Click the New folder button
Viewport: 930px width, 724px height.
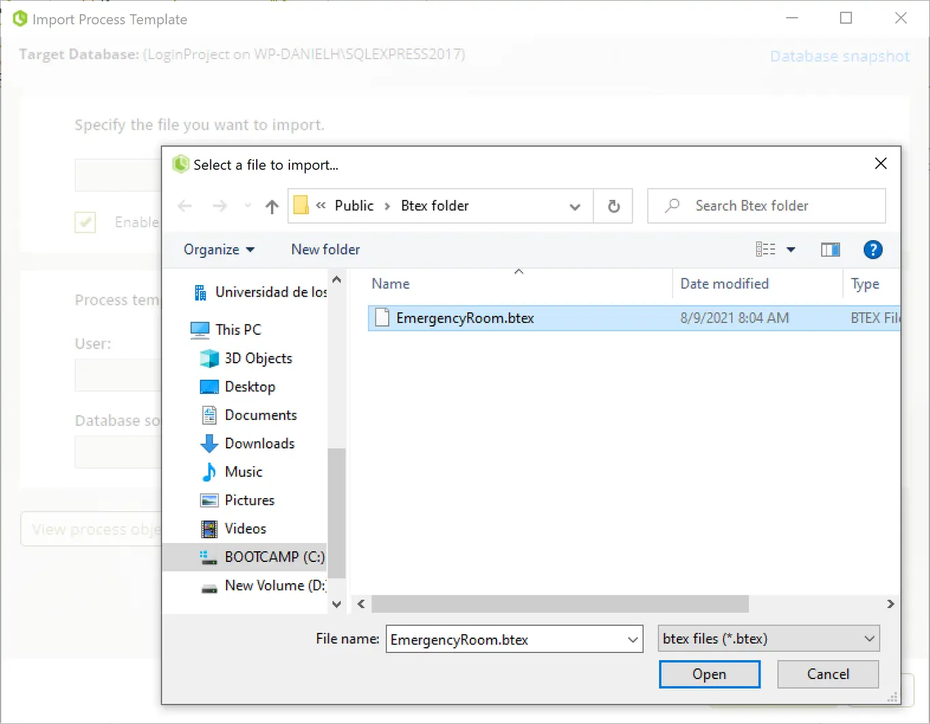pos(325,250)
